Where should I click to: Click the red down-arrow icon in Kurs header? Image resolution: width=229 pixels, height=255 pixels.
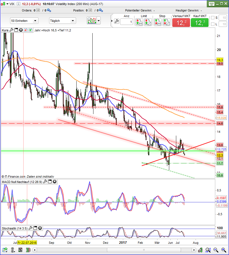26,30
